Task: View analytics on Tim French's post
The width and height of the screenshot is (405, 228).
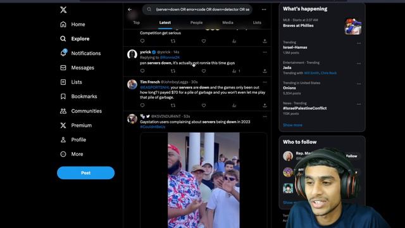Action: tap(234, 105)
